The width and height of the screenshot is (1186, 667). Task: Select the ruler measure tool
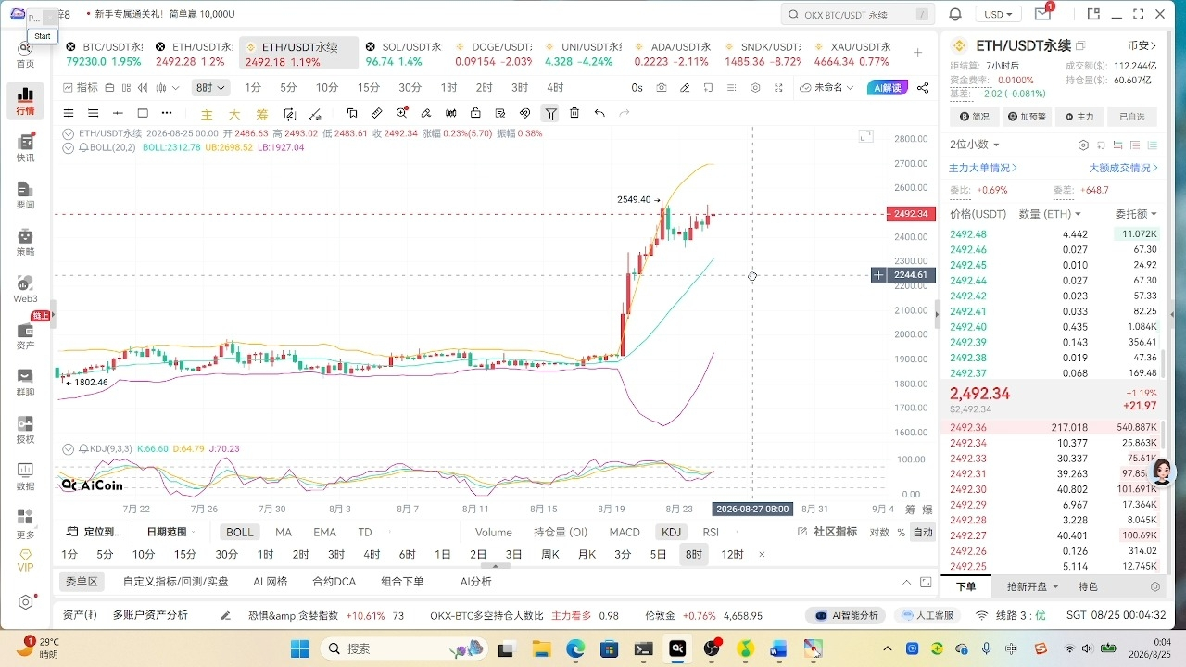tap(376, 113)
